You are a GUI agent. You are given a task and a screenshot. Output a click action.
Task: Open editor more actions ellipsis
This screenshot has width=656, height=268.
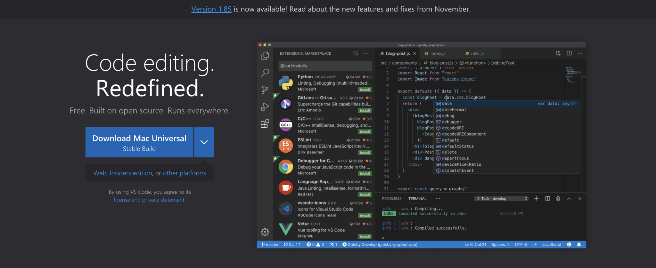click(580, 53)
